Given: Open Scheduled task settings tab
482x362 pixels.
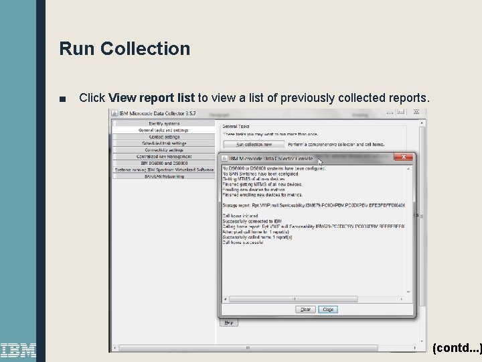Looking at the screenshot, I should (x=164, y=143).
